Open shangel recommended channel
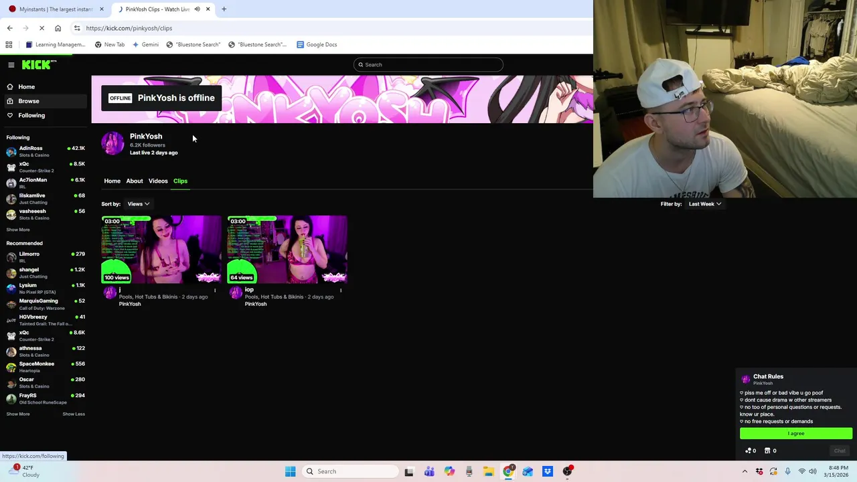 point(46,272)
